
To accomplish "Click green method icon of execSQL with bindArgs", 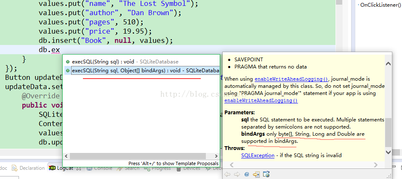I will click(68, 71).
